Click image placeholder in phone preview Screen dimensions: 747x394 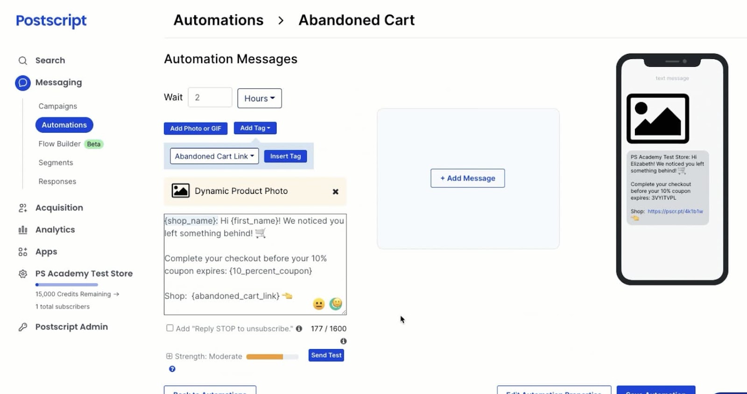coord(657,119)
